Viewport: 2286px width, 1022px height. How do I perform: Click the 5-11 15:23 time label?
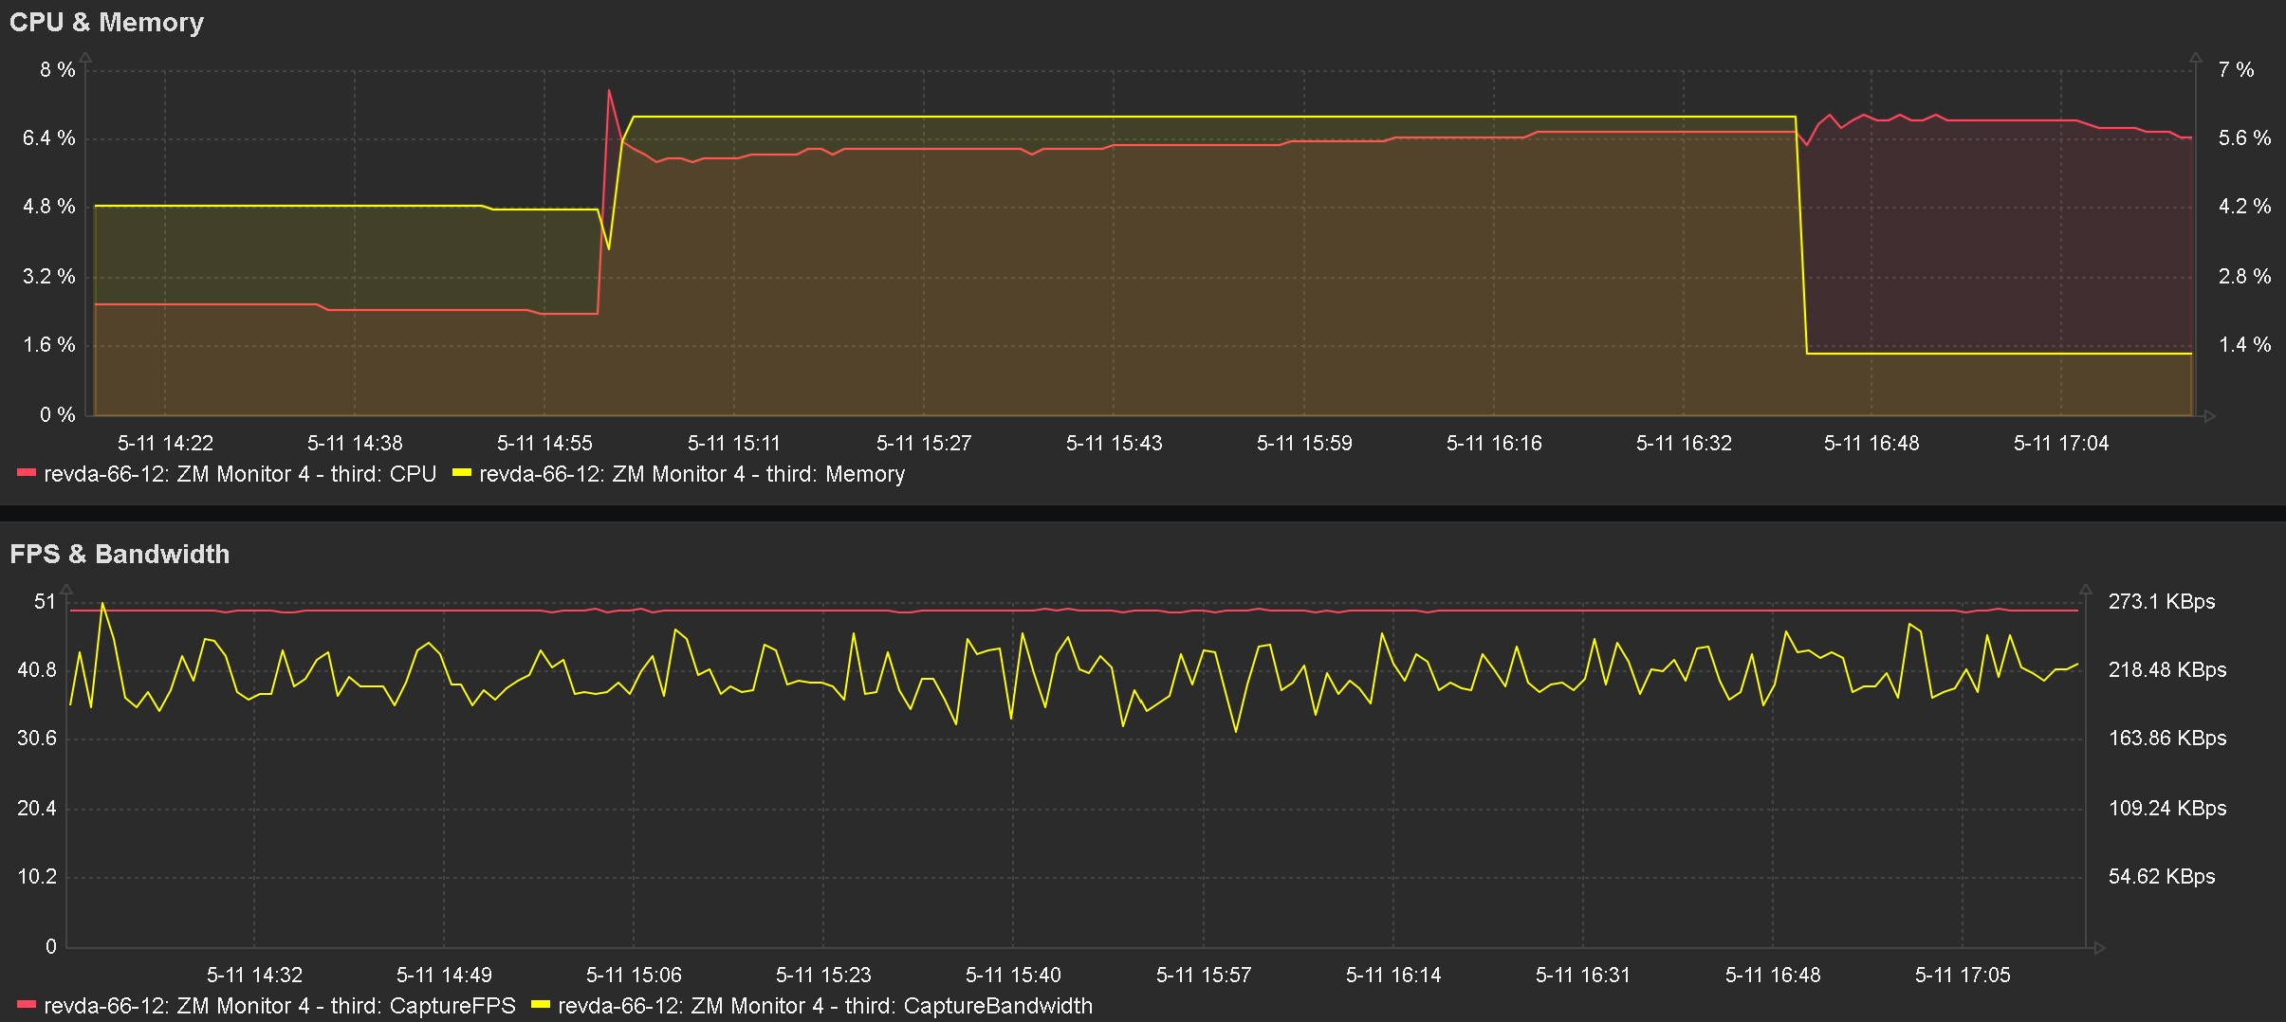coord(823,976)
